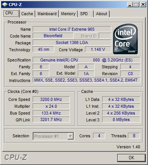Viewport: 148px width, 165px height.
Task: Click the Ext. Family value 6
Action: pos(41,74)
